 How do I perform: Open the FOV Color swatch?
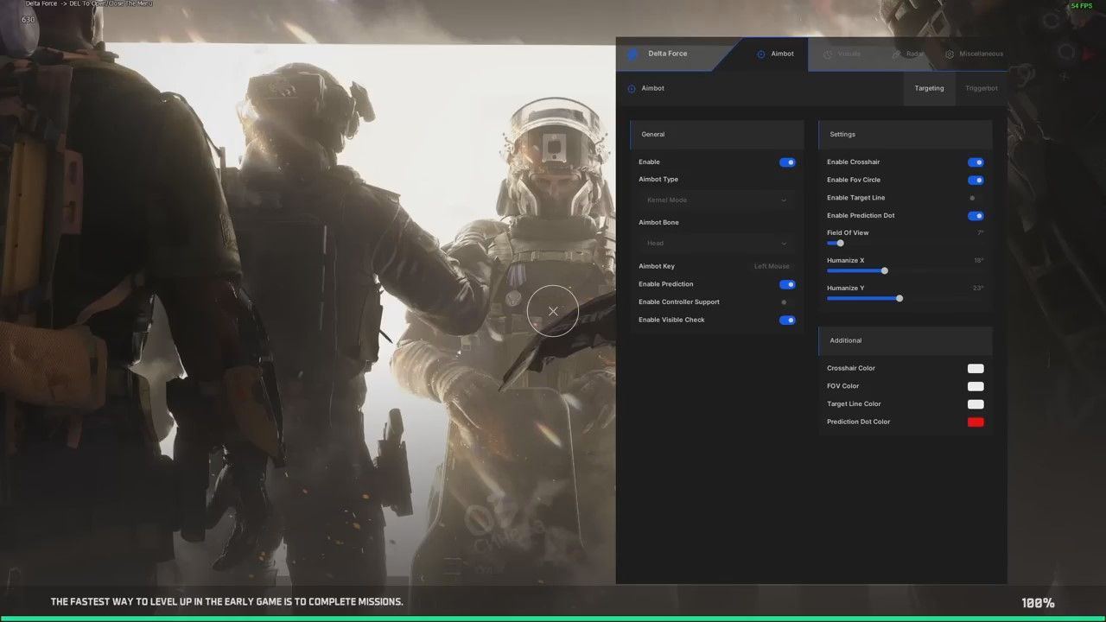click(x=976, y=386)
